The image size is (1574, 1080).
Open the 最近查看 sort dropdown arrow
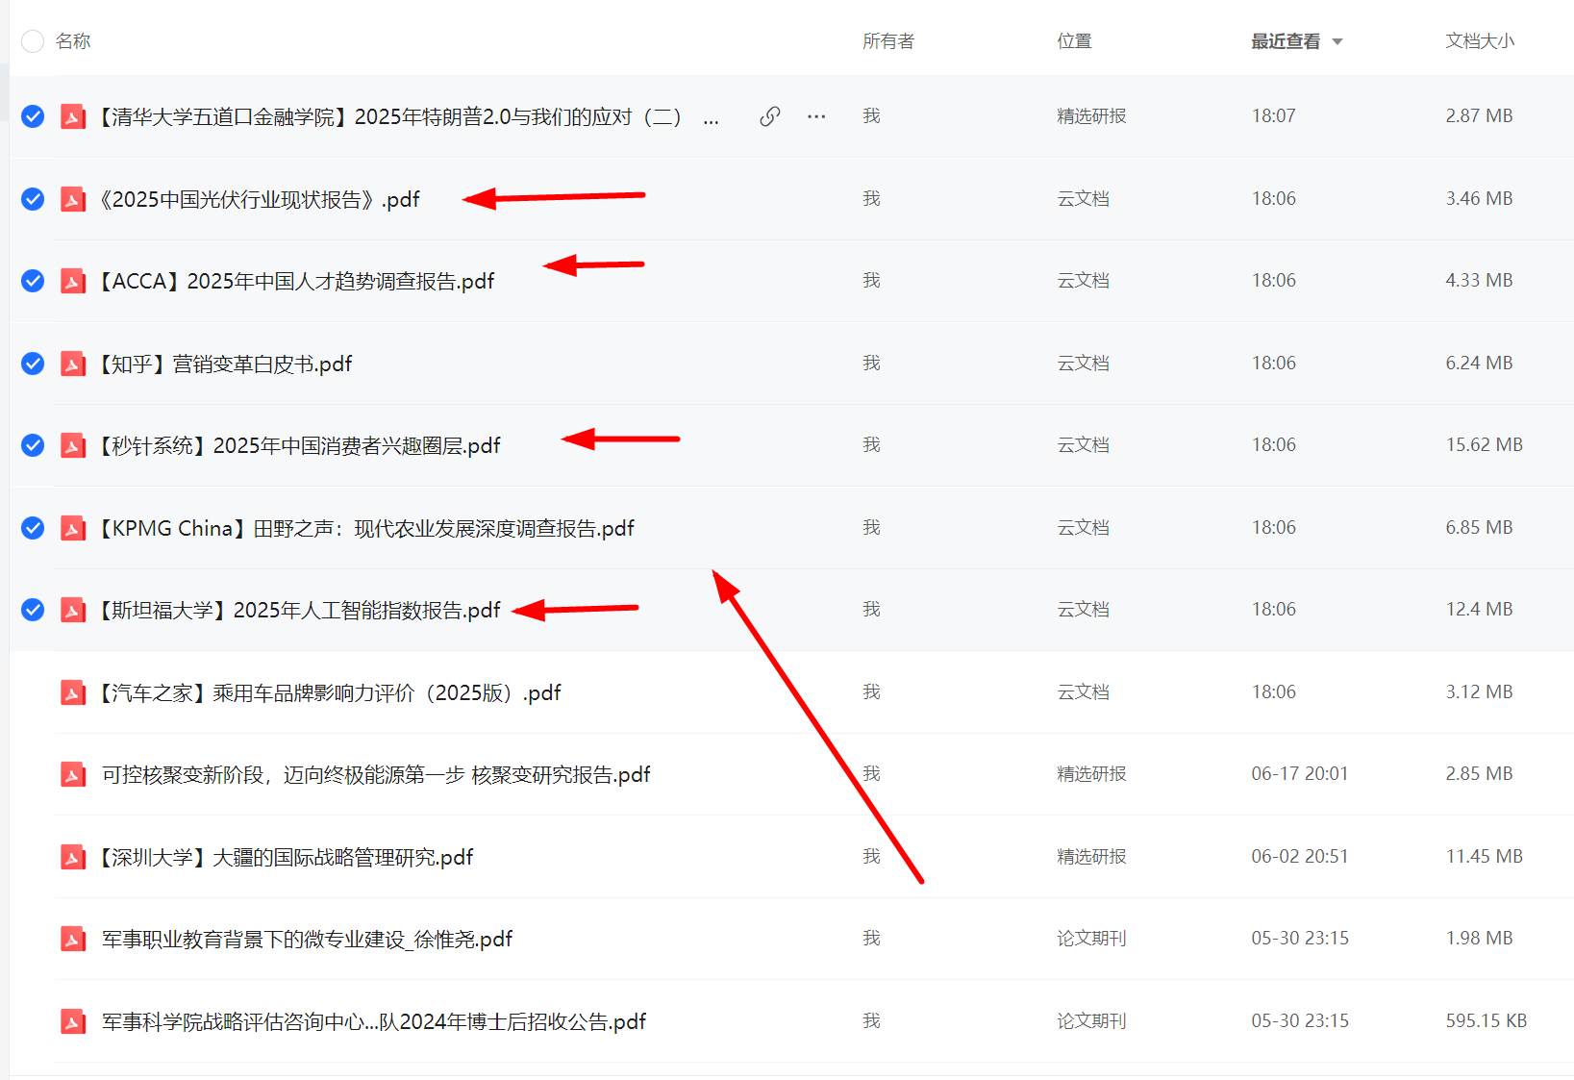pos(1337,42)
